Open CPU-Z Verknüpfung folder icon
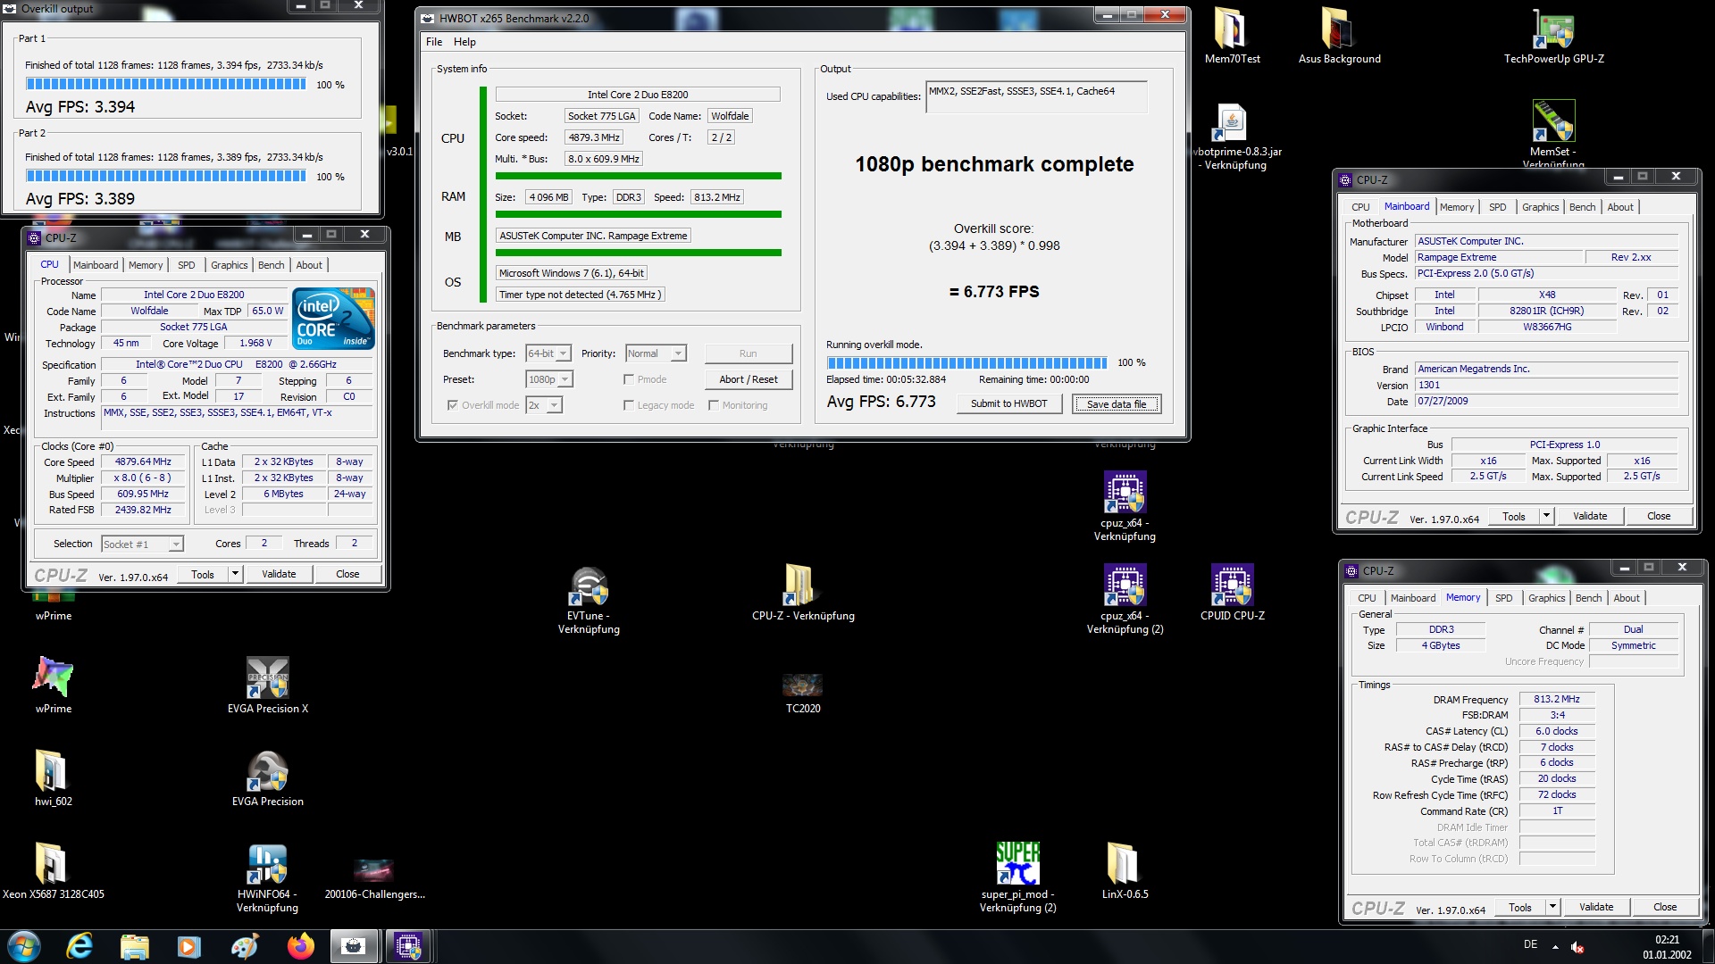Viewport: 1715px width, 964px height. coord(803,586)
